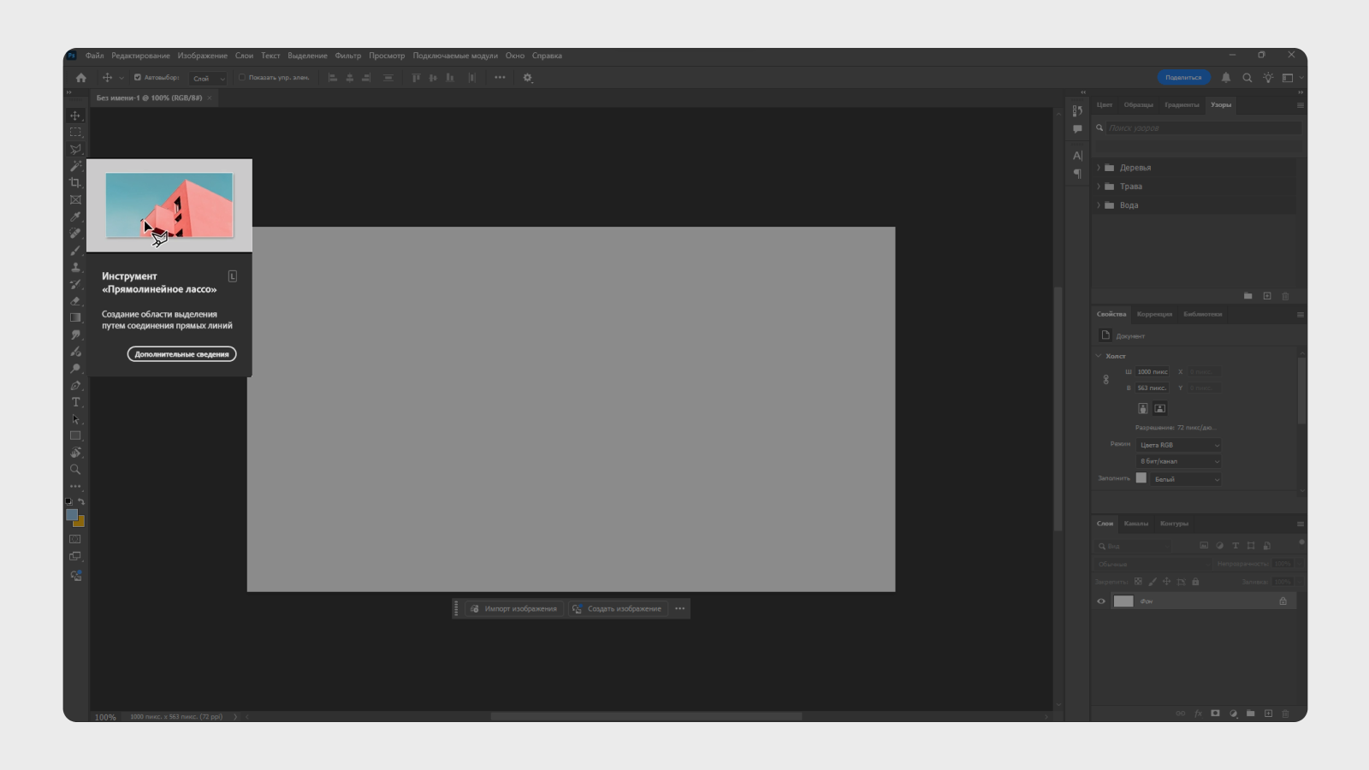This screenshot has height=770, width=1369.
Task: Hide the Фон layer visibility
Action: (1101, 601)
